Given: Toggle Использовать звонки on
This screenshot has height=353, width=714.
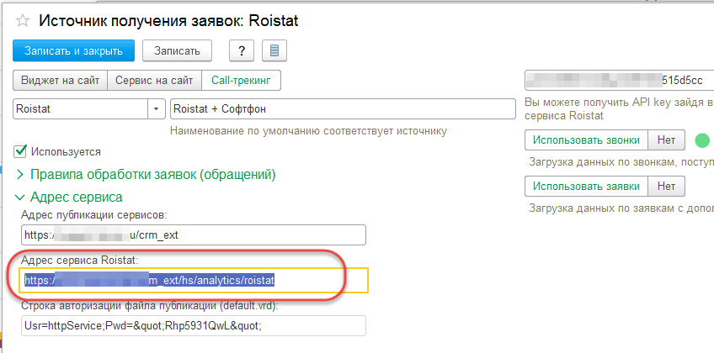Looking at the screenshot, I should [585, 140].
